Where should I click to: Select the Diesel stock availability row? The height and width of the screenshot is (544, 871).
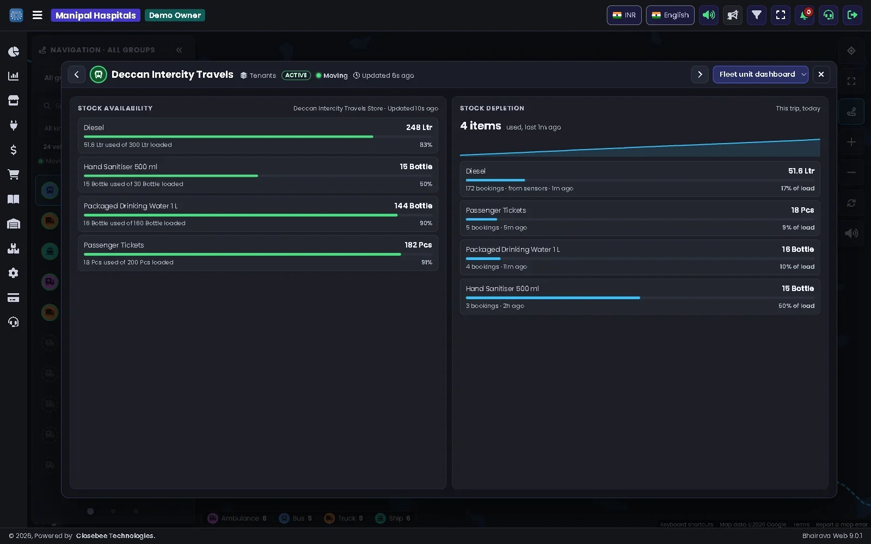click(258, 135)
